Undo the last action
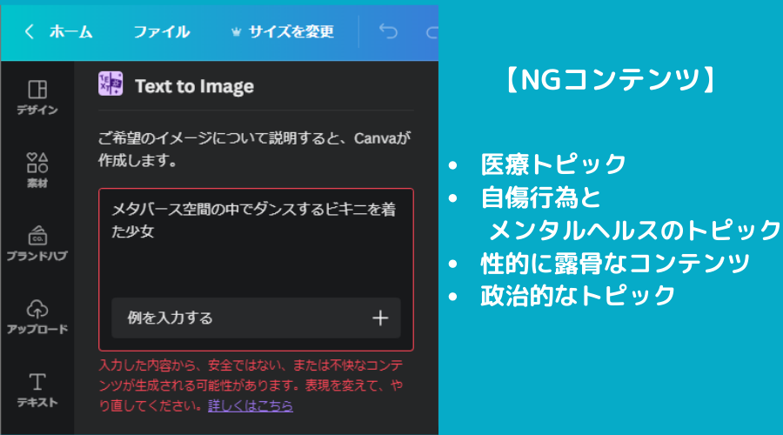Viewport: 783px width, 435px height. 388,32
